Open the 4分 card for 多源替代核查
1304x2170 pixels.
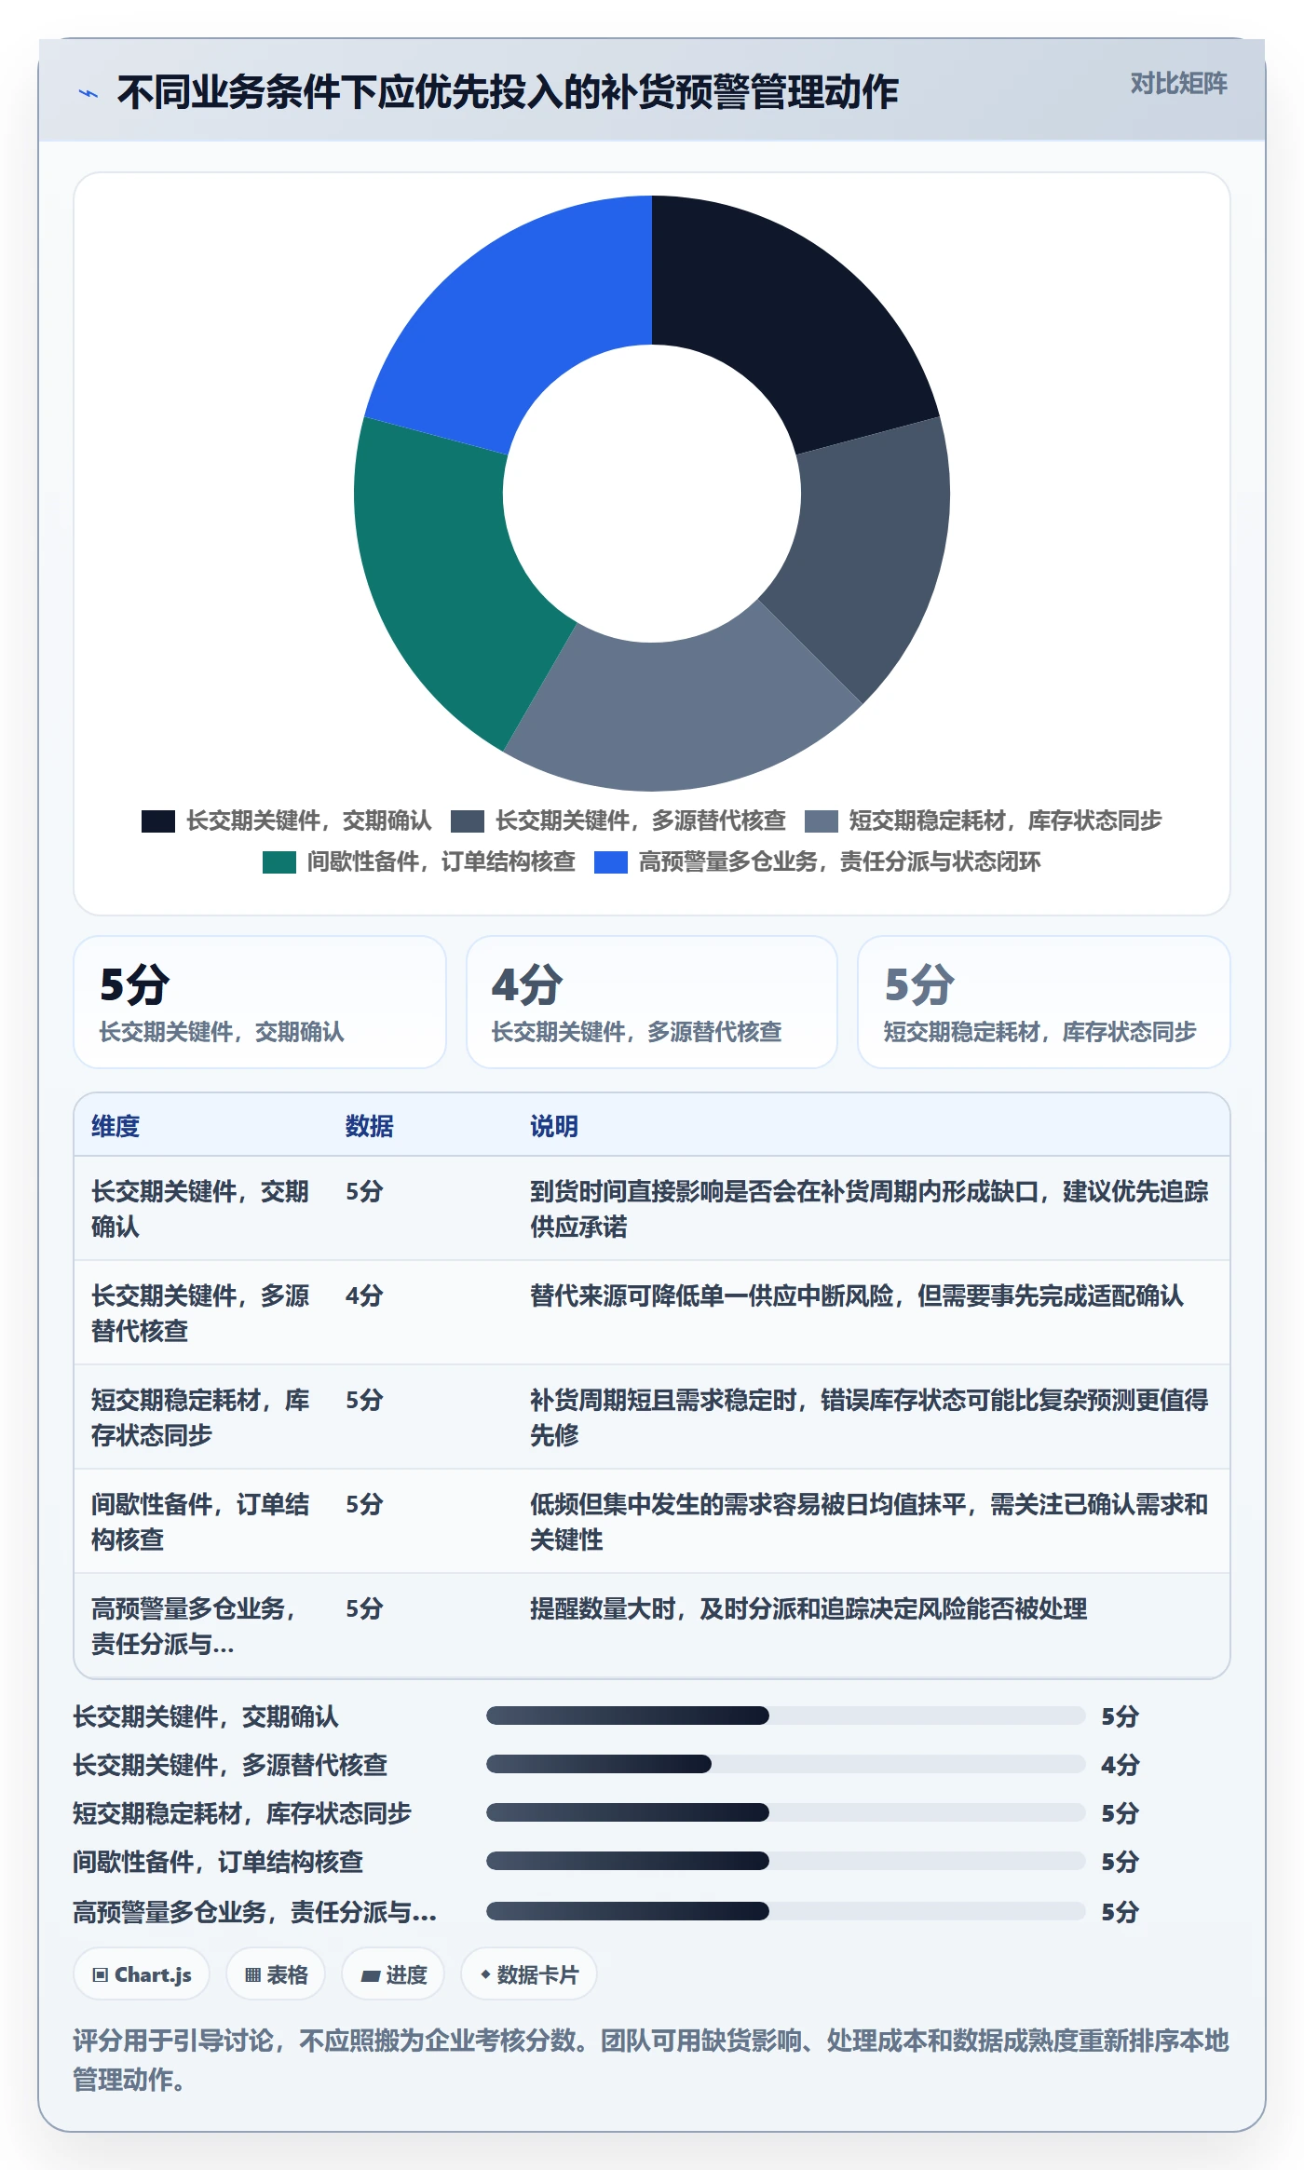pyautogui.click(x=652, y=1002)
